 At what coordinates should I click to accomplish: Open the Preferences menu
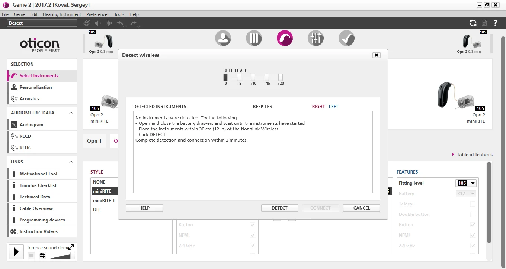[97, 14]
